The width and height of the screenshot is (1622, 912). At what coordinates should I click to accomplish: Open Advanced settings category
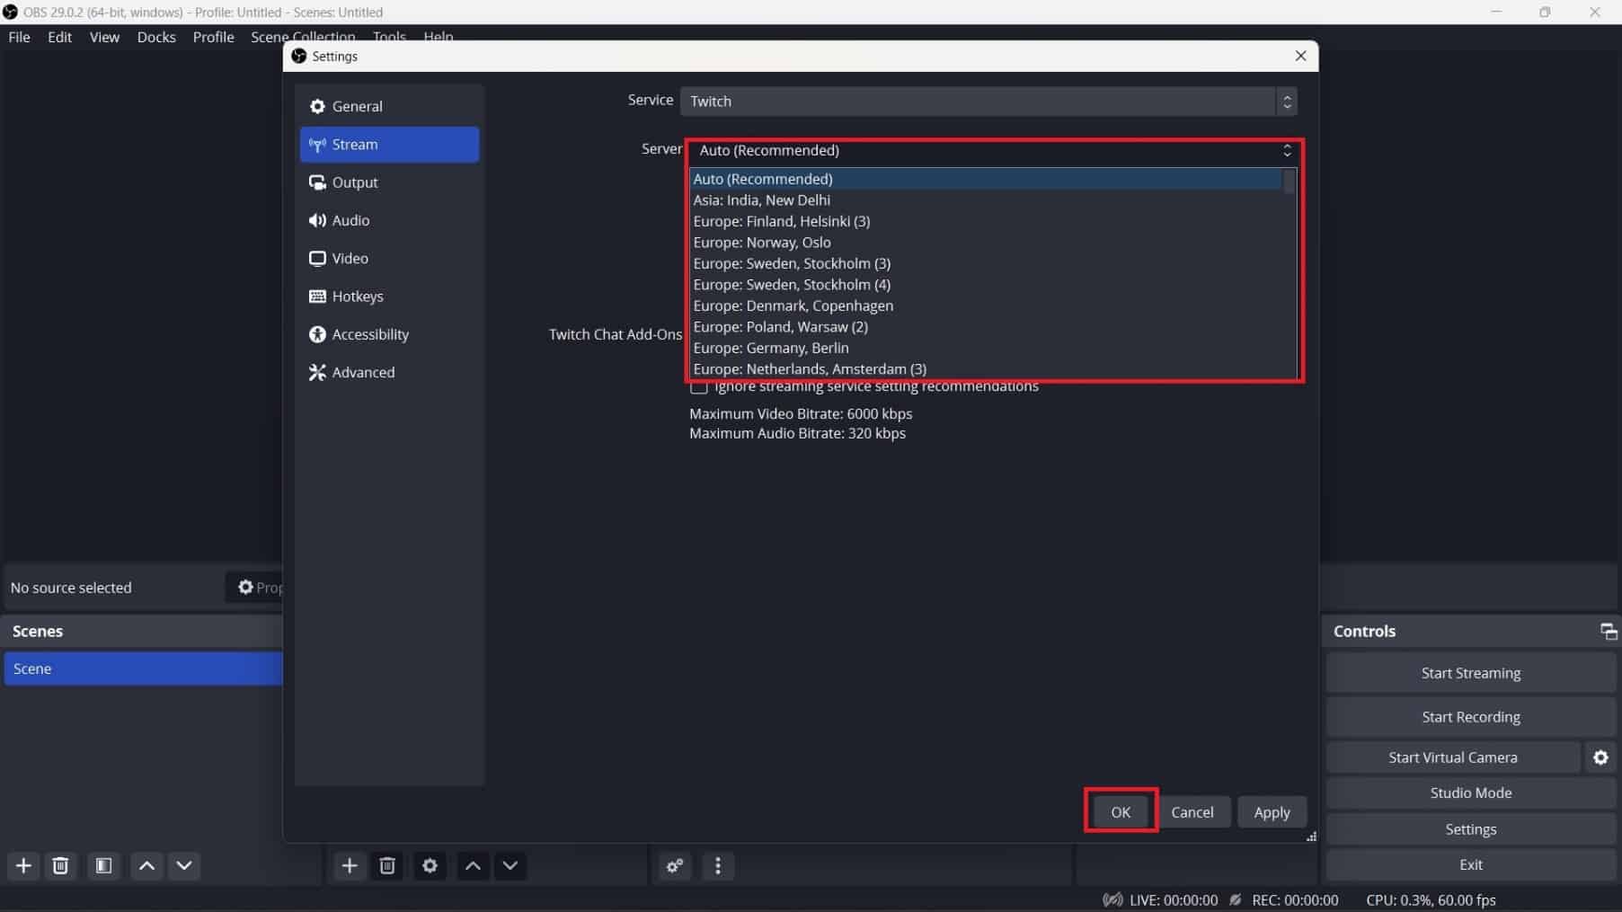(389, 372)
